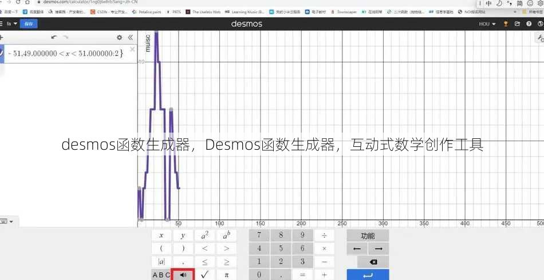Screen dimensions: 544x280
Task: Undo the last expression edit
Action: pyautogui.click(x=54, y=37)
